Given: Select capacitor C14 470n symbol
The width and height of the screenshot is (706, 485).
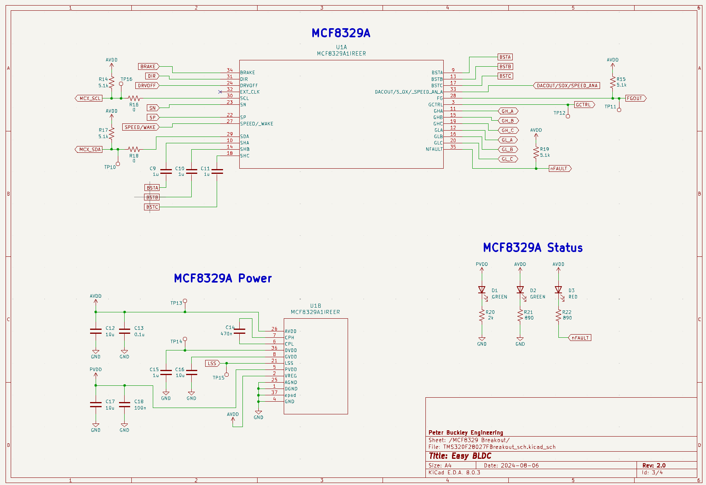Looking at the screenshot, I should tap(239, 331).
